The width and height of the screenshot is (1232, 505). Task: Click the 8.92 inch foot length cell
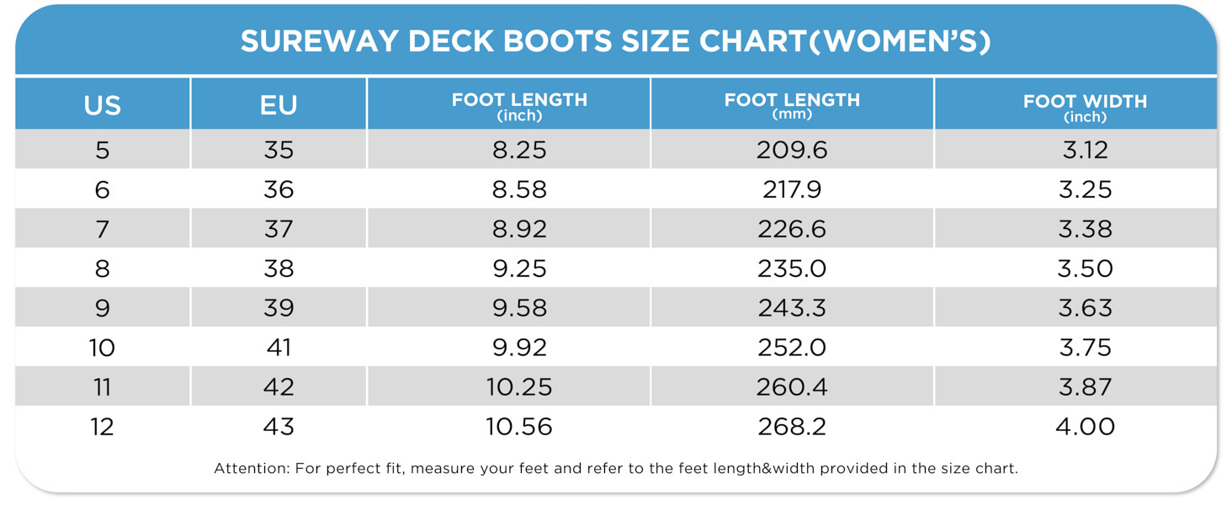[x=519, y=229]
